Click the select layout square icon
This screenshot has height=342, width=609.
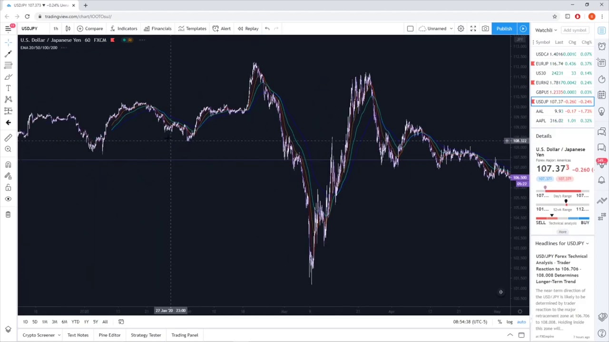410,28
